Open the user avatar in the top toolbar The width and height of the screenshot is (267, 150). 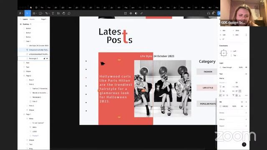click(x=214, y=13)
